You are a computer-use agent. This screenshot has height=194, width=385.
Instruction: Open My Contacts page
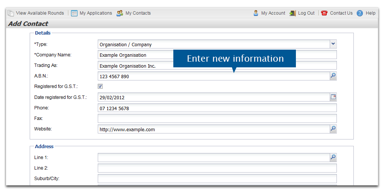click(138, 13)
